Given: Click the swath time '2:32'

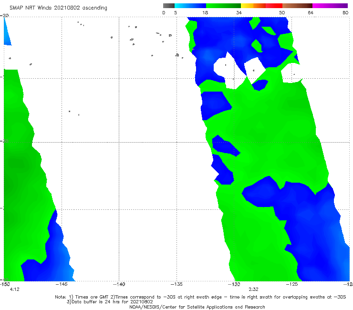Looking at the screenshot, I should pyautogui.click(x=253, y=289).
